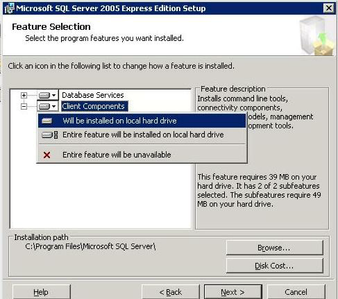Expand the Database Services tree node
This screenshot has width=338, height=299.
(24, 95)
